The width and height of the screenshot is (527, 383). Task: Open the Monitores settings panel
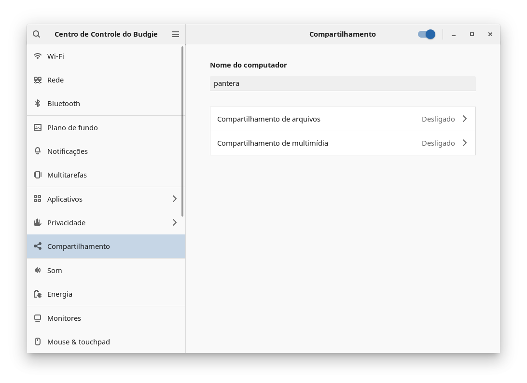64,318
